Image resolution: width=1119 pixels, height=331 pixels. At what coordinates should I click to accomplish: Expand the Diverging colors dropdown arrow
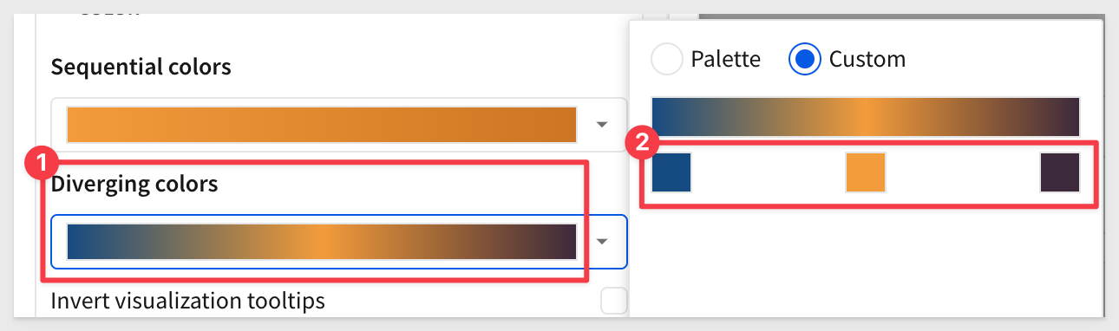click(x=601, y=241)
